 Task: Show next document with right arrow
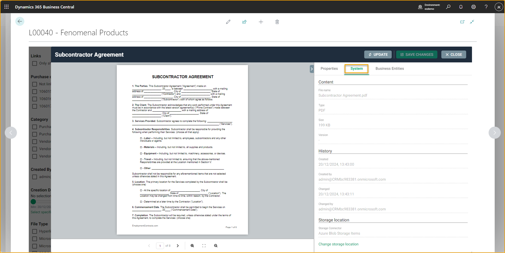click(x=494, y=133)
